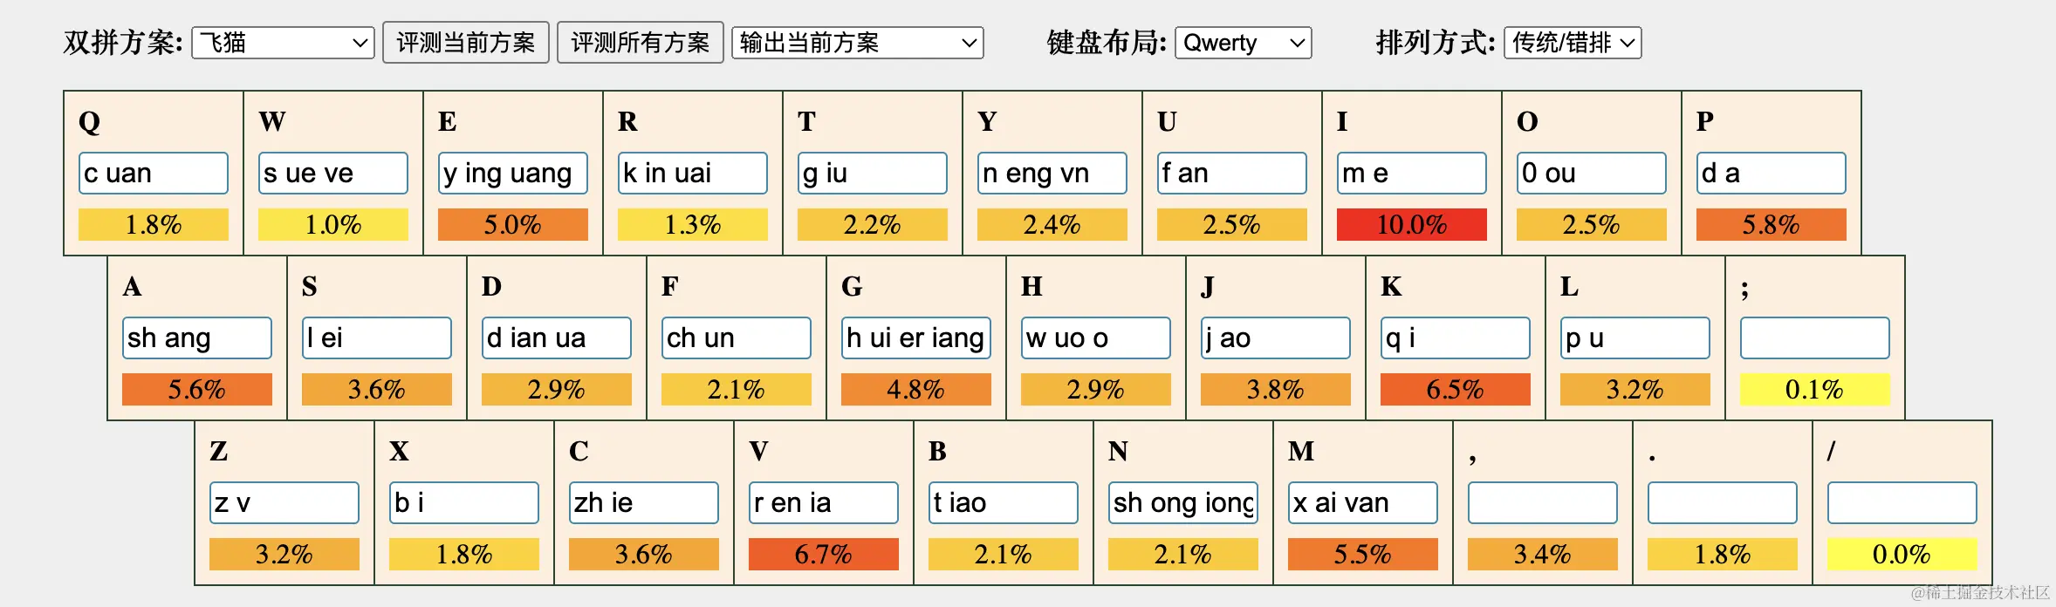Edit the P key field 'd a'
The image size is (2056, 607).
pos(1772,173)
